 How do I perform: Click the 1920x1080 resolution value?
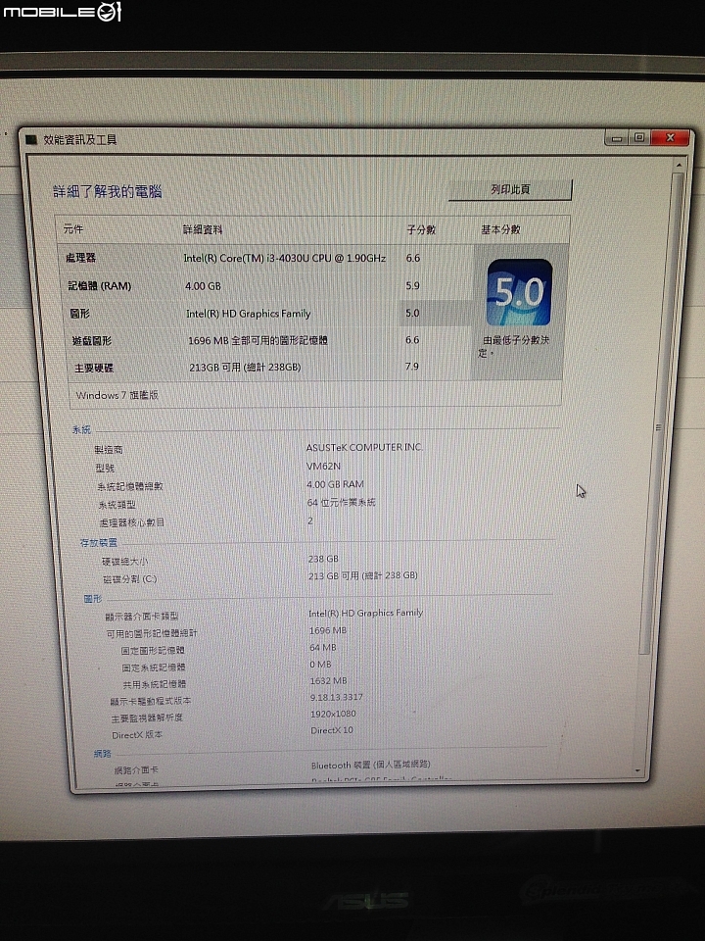click(x=333, y=715)
